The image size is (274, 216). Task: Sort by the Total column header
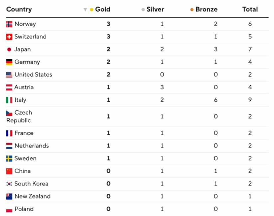click(250, 9)
